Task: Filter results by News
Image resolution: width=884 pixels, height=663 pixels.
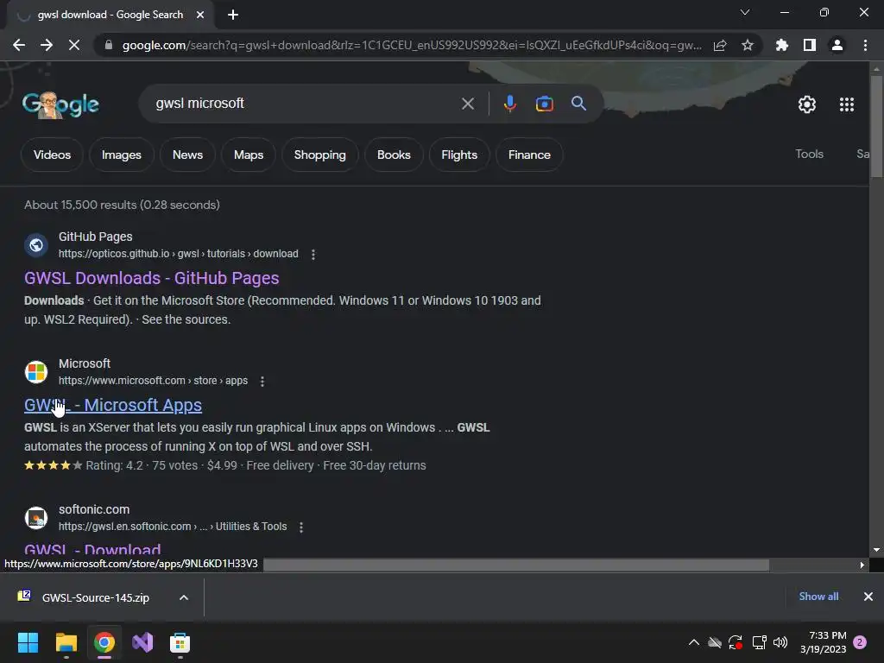Action: (187, 155)
